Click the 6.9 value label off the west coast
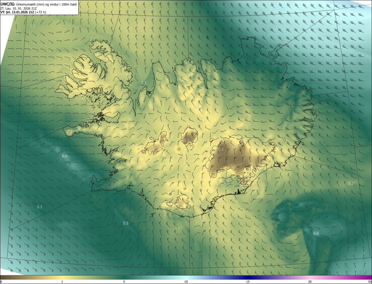 click(65, 156)
